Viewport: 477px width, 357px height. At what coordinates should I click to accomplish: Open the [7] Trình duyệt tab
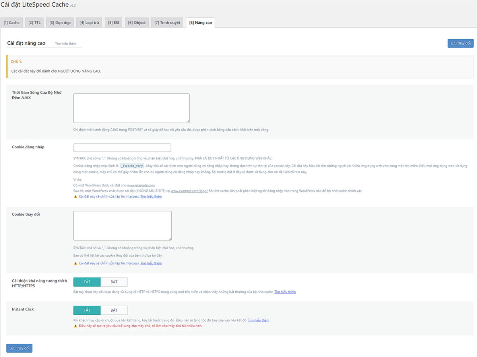(x=167, y=23)
